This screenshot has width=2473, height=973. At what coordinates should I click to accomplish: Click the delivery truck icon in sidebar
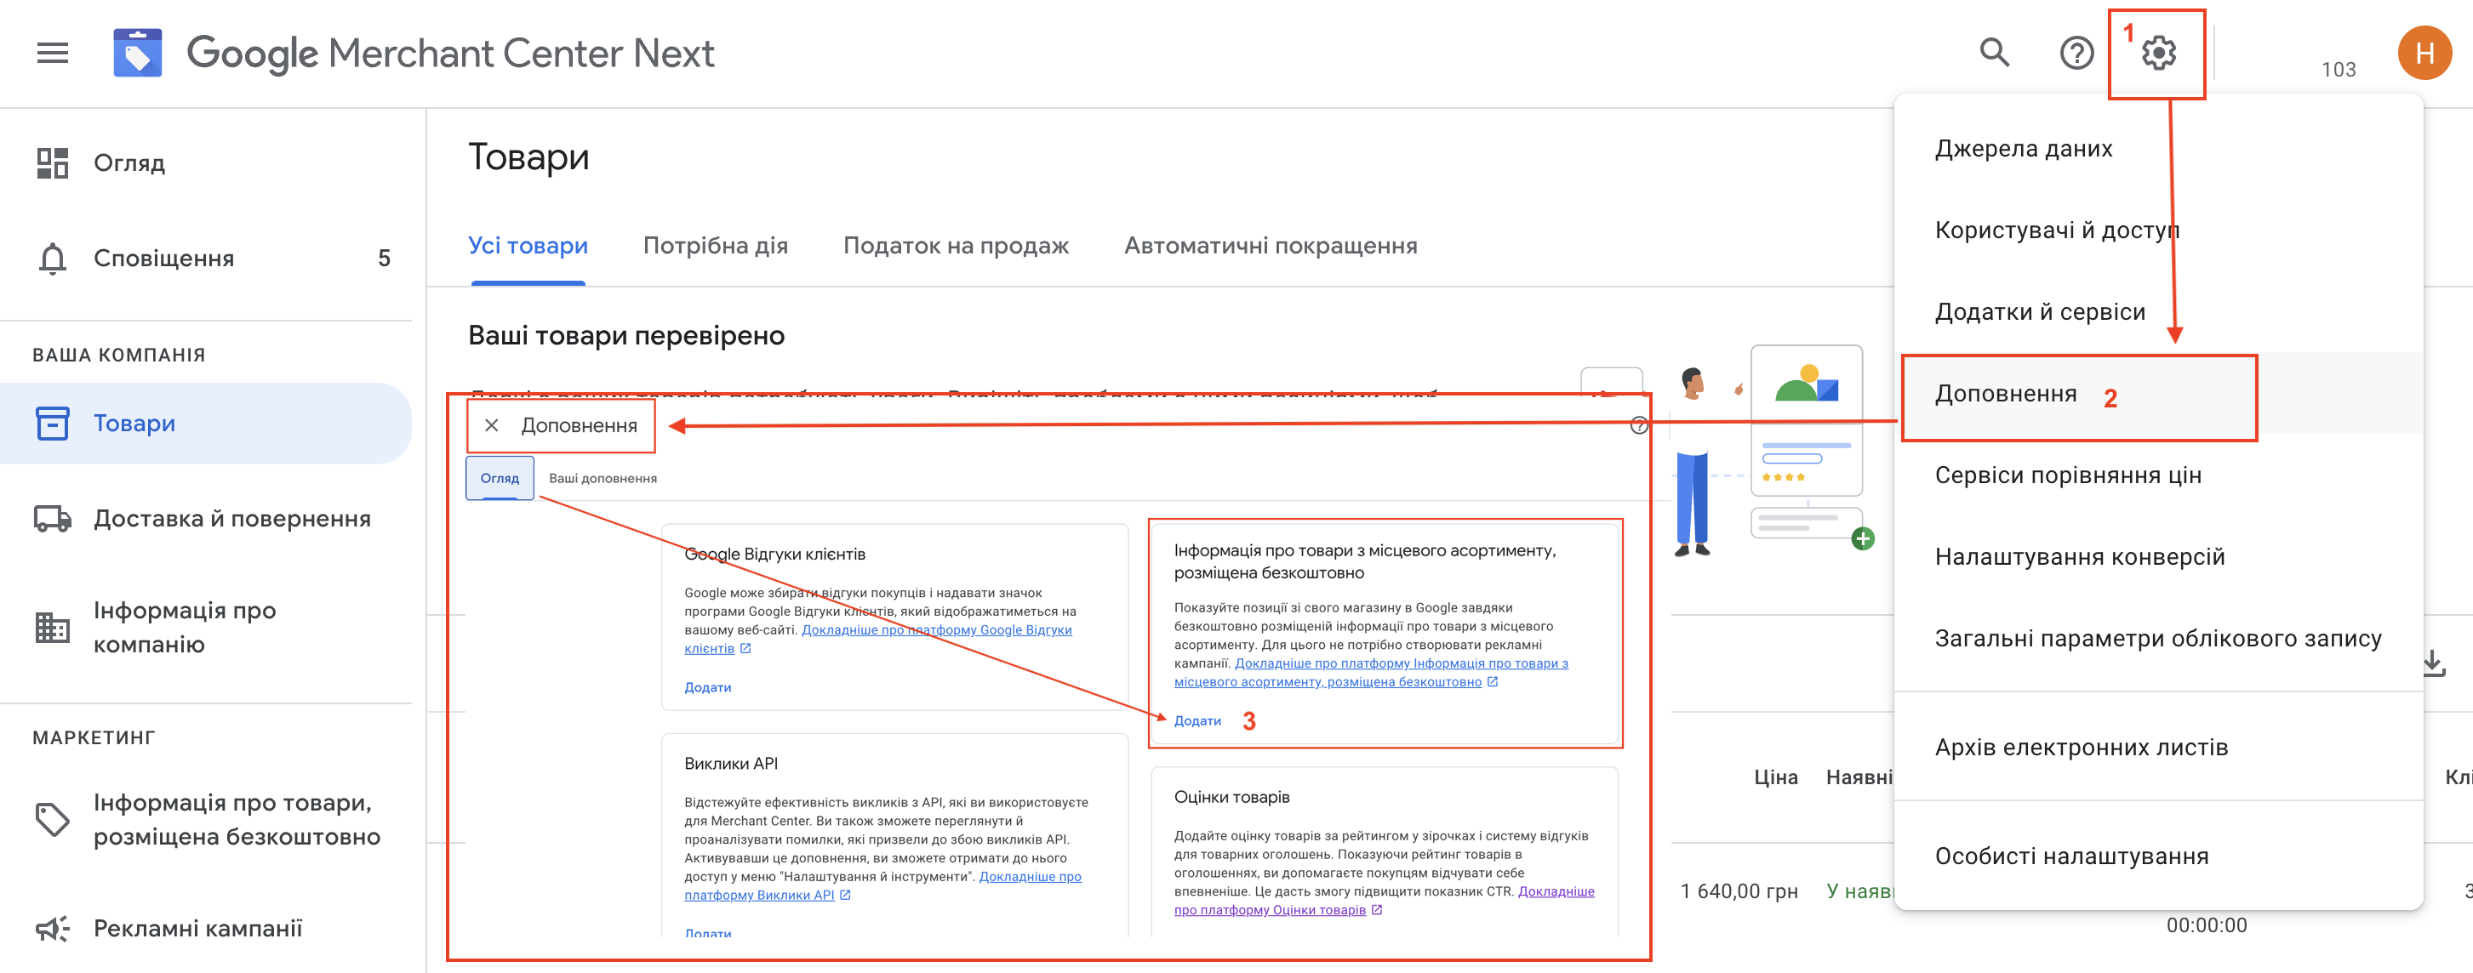[x=53, y=518]
